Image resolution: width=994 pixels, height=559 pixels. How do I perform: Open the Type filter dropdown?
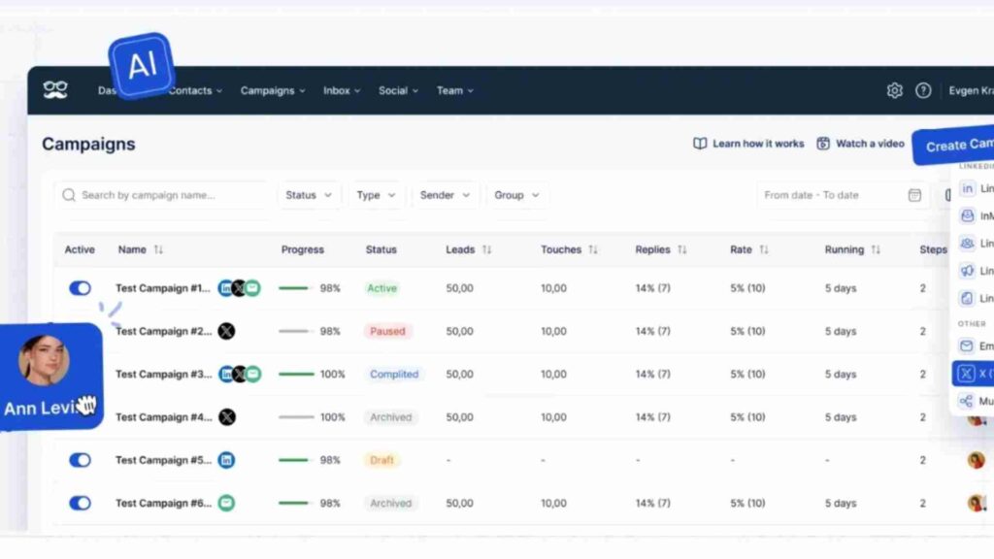click(x=376, y=195)
